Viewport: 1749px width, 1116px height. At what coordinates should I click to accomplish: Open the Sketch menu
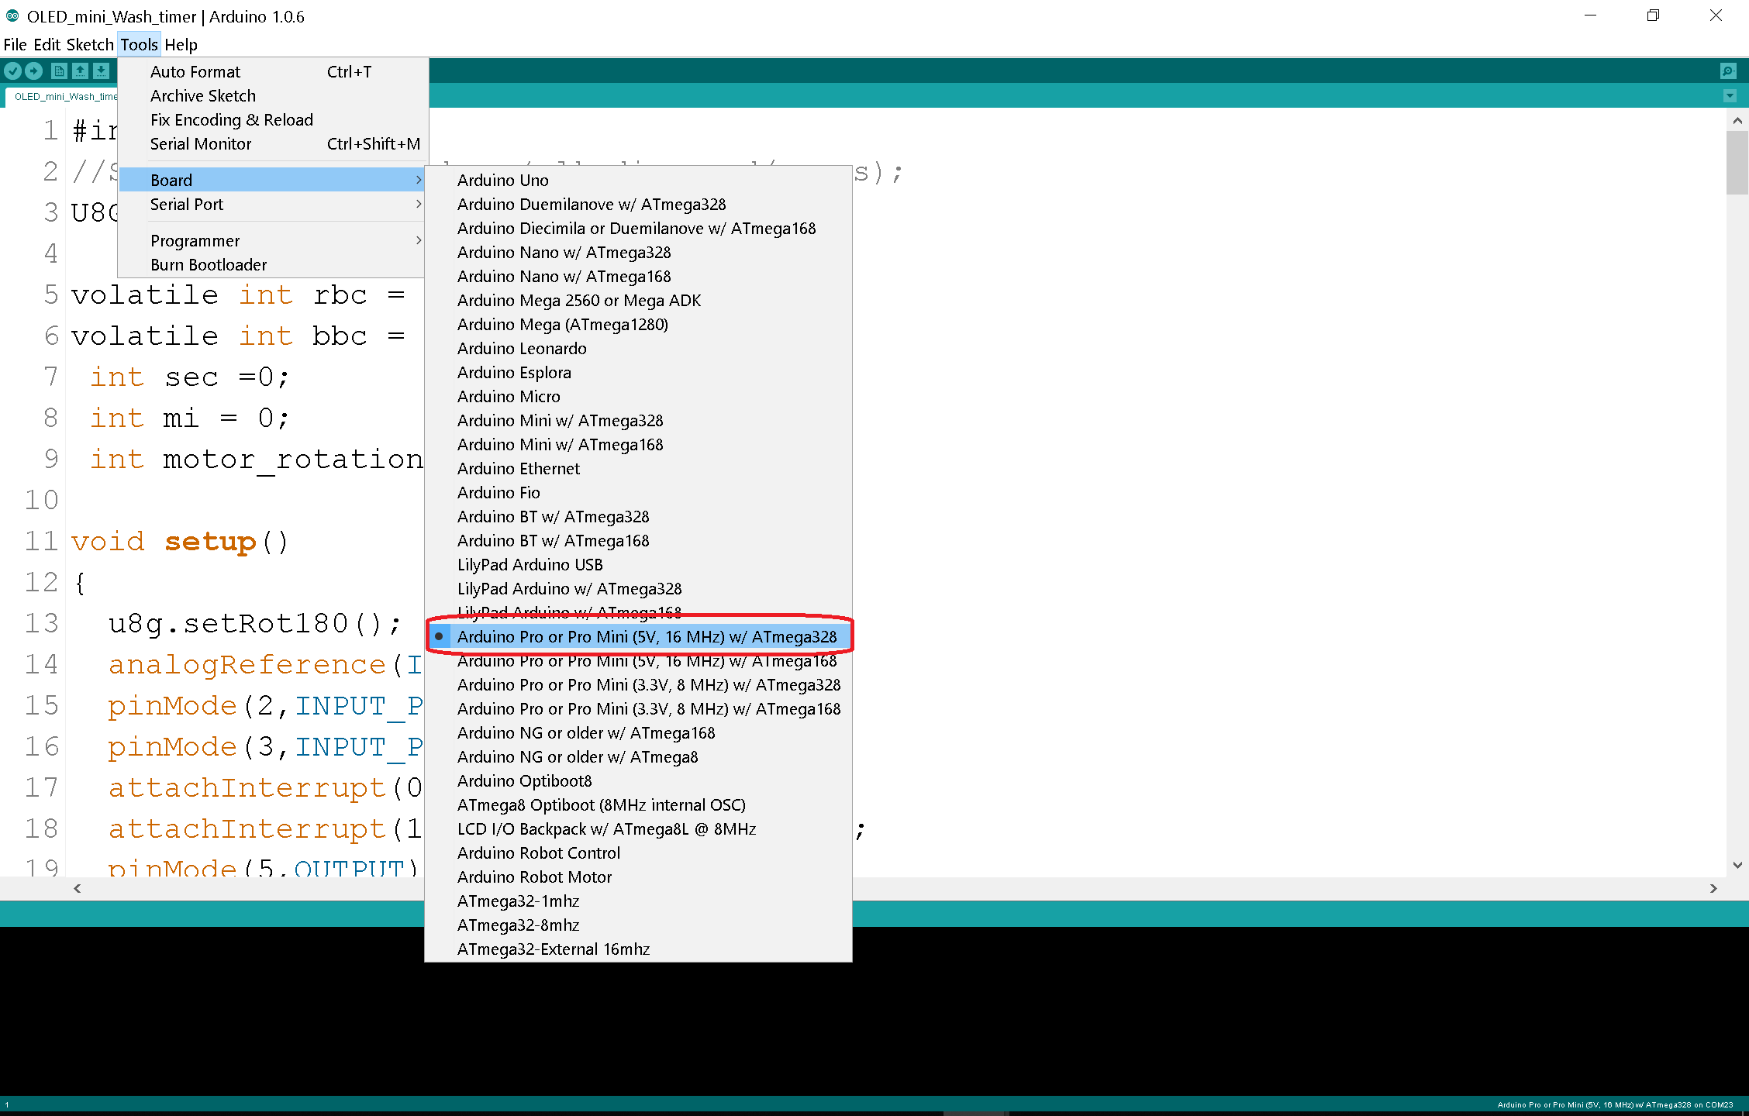[x=90, y=45]
